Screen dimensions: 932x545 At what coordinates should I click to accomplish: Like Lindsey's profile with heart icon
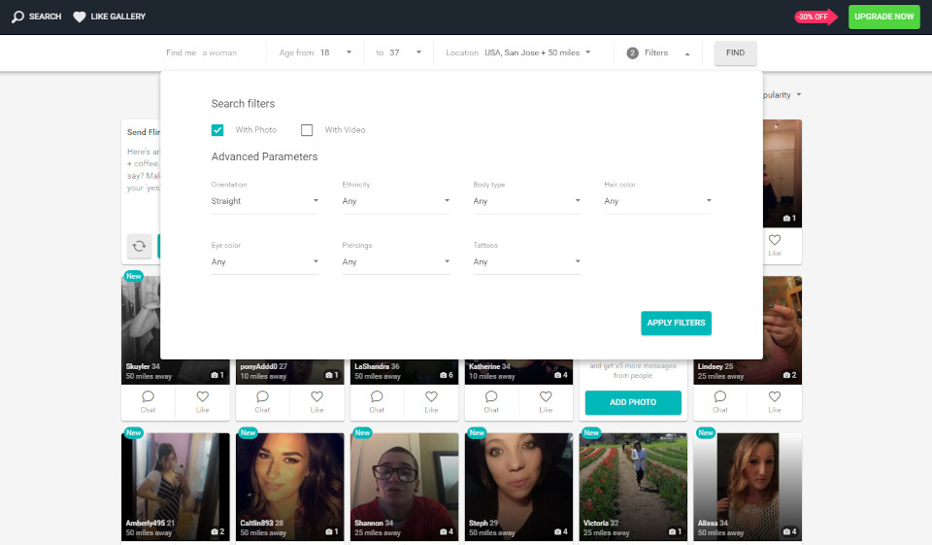774,396
